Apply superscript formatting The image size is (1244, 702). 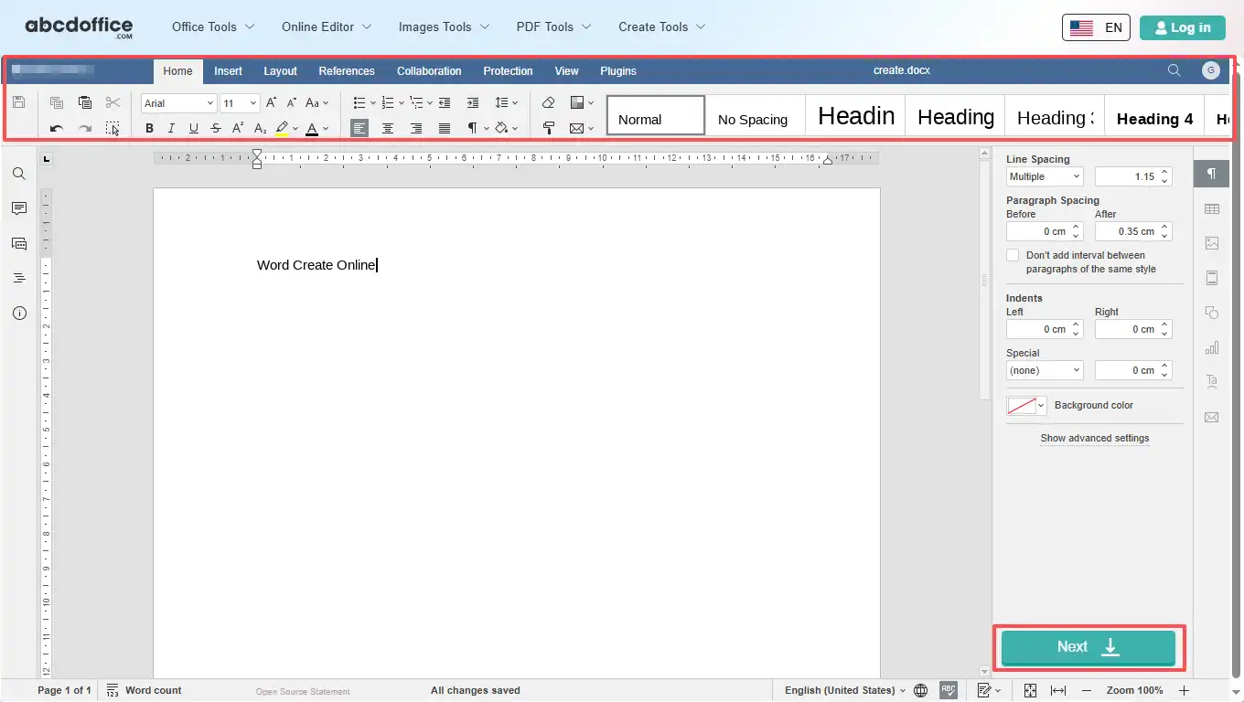[238, 128]
